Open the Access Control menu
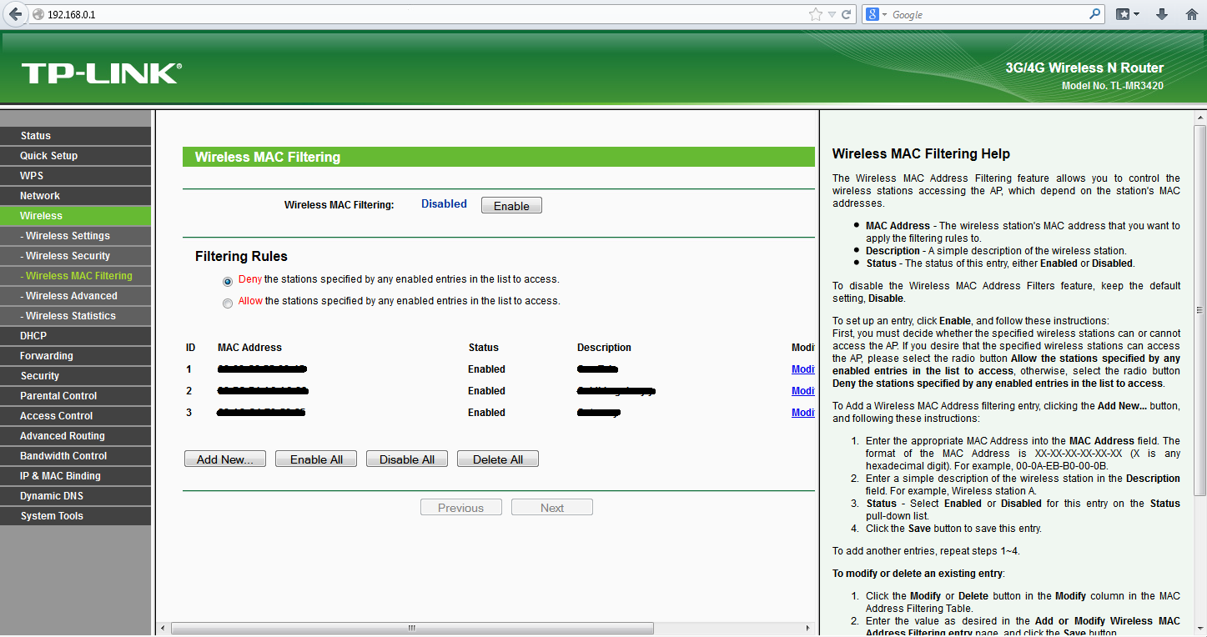This screenshot has width=1207, height=637. pyautogui.click(x=76, y=416)
